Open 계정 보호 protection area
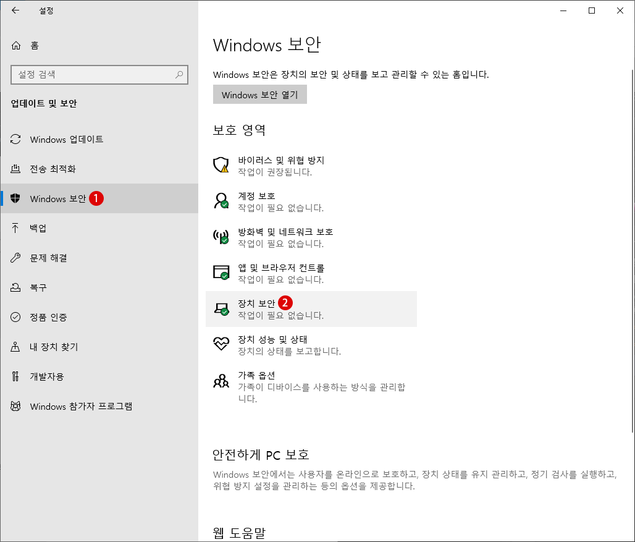This screenshot has height=542, width=635. [311, 201]
